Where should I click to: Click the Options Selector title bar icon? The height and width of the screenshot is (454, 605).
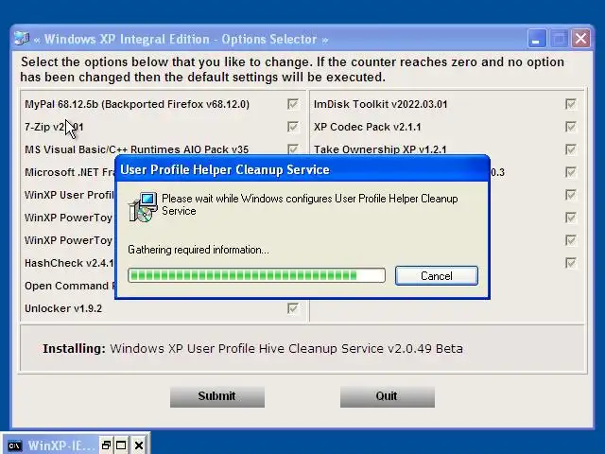tap(22, 39)
